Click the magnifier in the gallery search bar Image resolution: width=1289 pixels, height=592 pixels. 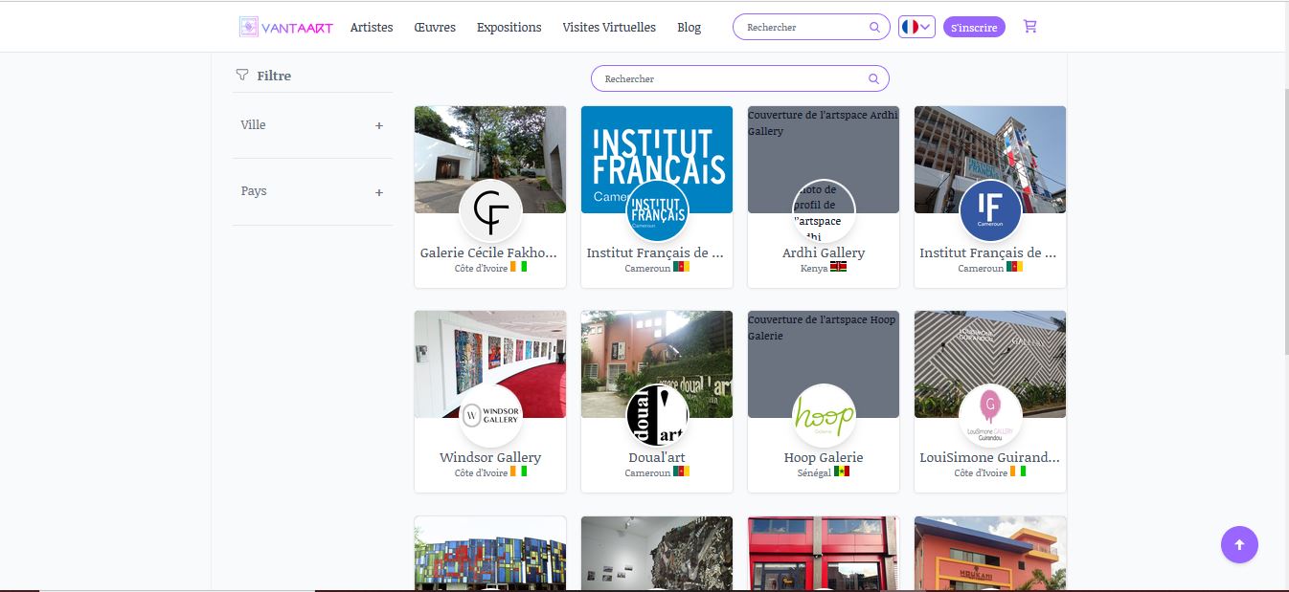click(873, 79)
